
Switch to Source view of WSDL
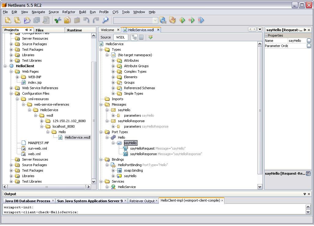pos(106,37)
